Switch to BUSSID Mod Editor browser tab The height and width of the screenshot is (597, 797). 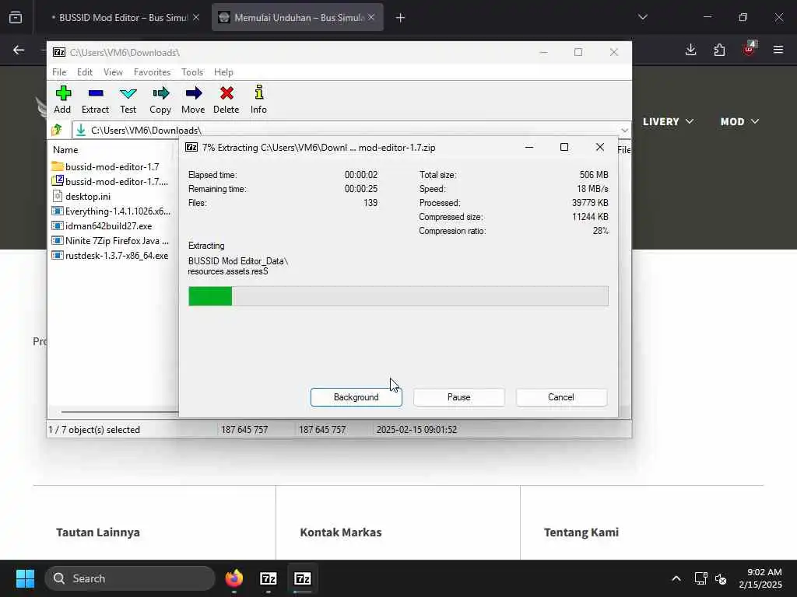[120, 17]
